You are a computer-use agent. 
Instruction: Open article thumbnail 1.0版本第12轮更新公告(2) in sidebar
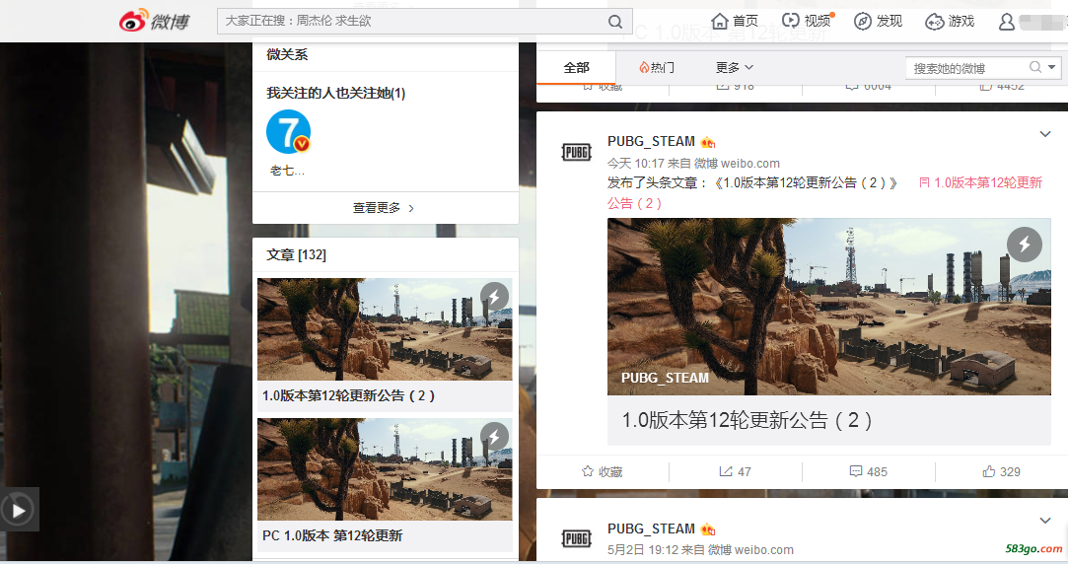coord(385,329)
